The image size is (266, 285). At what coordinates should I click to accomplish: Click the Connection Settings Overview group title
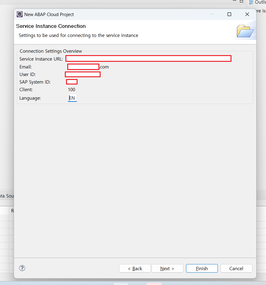[51, 51]
